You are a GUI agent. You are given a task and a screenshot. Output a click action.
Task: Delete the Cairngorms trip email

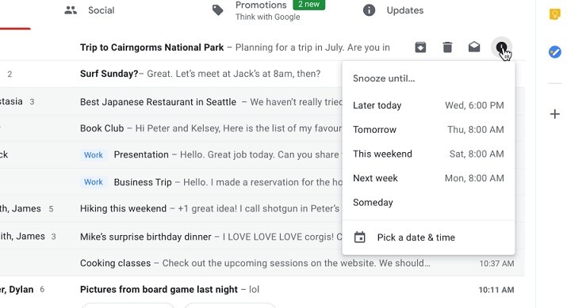(447, 48)
